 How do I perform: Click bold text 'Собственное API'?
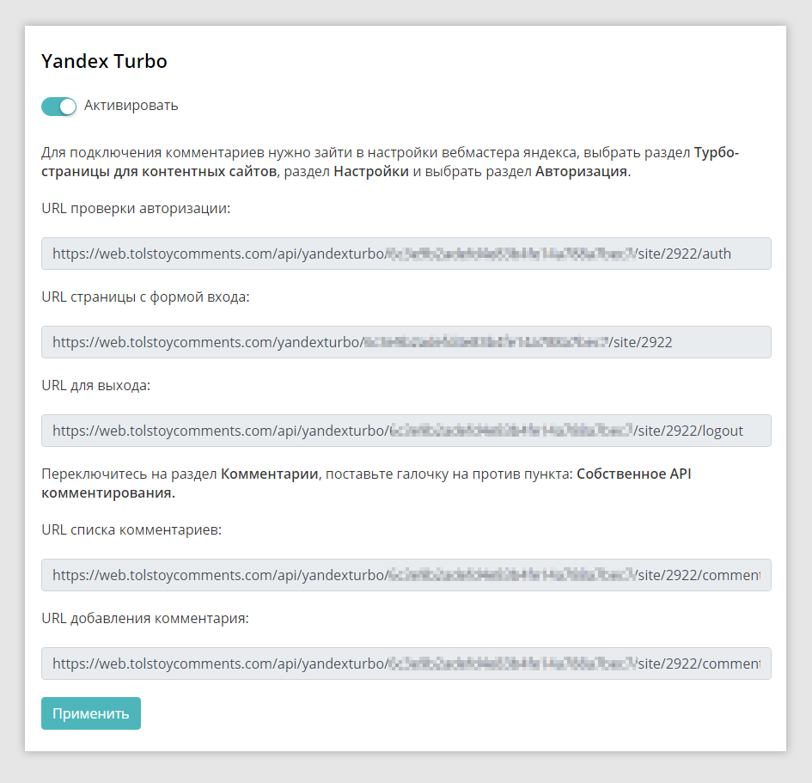tap(634, 474)
